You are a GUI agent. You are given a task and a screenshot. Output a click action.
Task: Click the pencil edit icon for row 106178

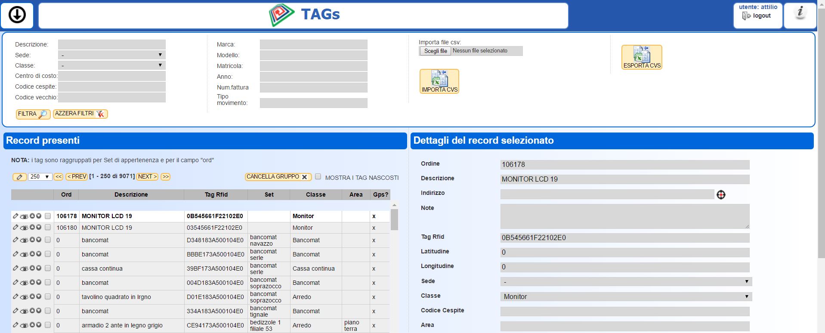click(x=15, y=216)
